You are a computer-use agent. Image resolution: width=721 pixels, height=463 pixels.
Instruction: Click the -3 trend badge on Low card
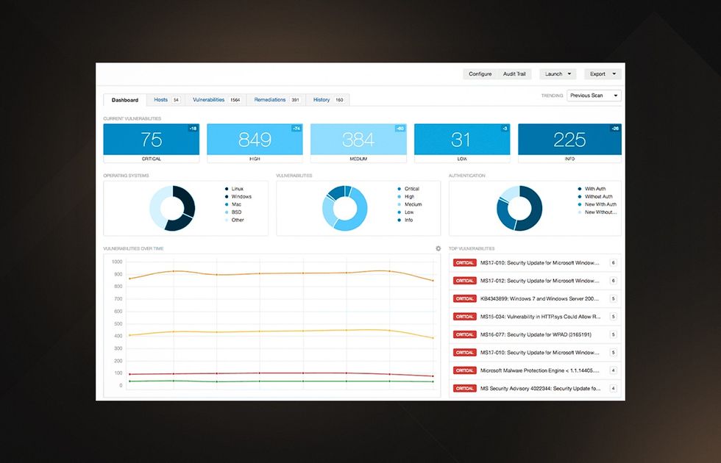[x=505, y=128]
